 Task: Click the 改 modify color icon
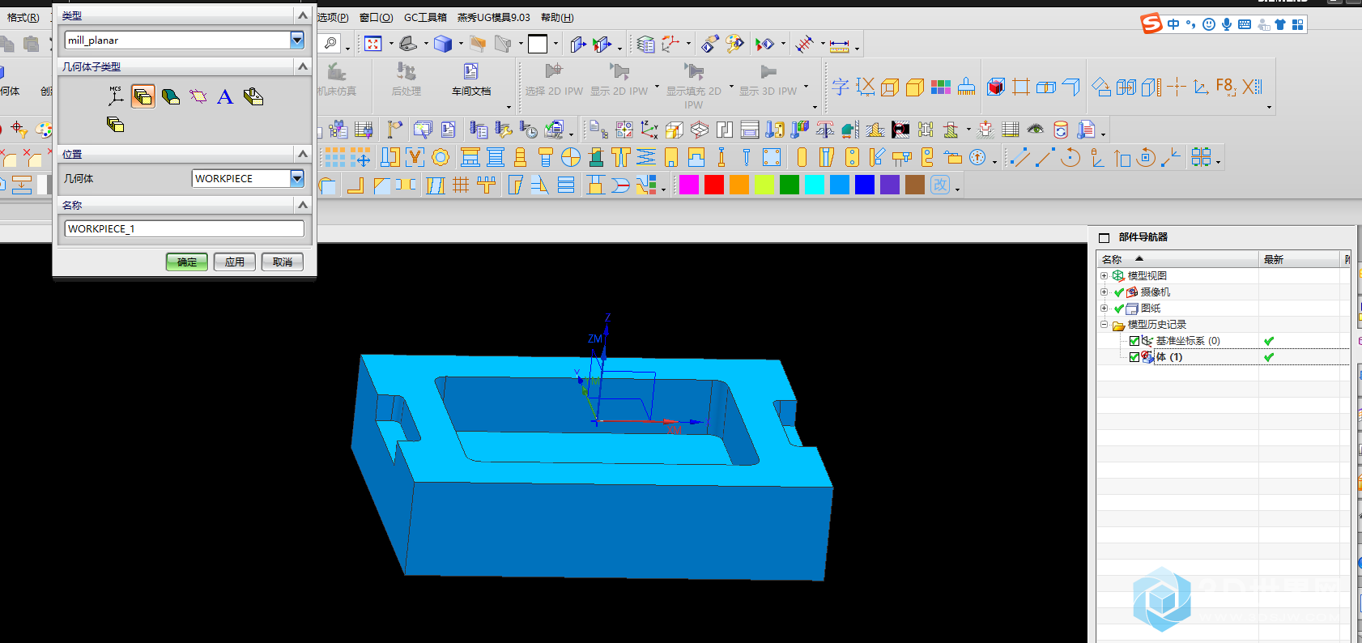[940, 185]
